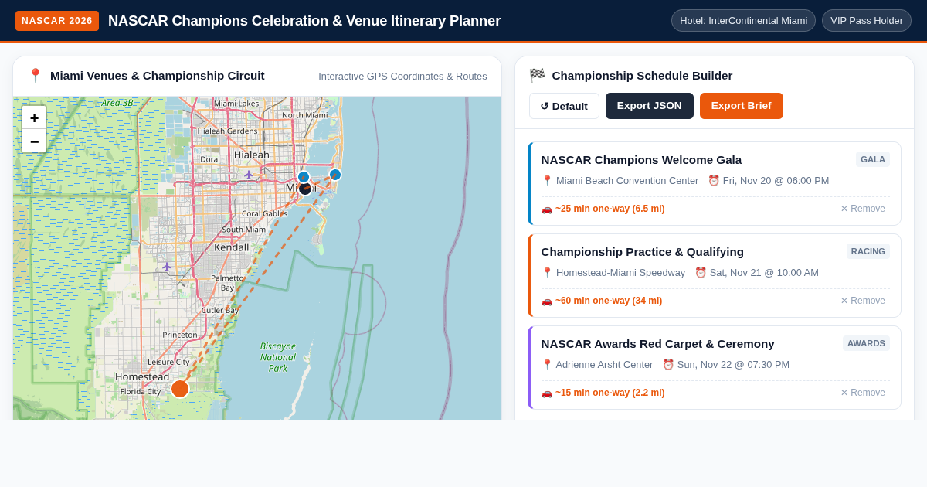Select the NASCAR Awards Red Carpet & Ceremony title
Viewport: 927px width, 487px height.
pos(658,344)
